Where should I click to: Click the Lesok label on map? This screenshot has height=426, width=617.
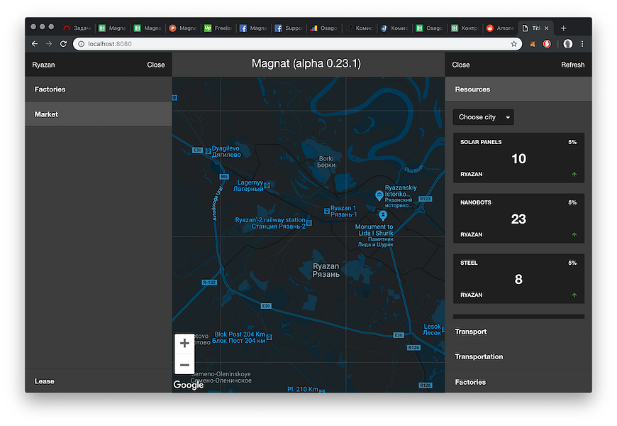(x=432, y=329)
